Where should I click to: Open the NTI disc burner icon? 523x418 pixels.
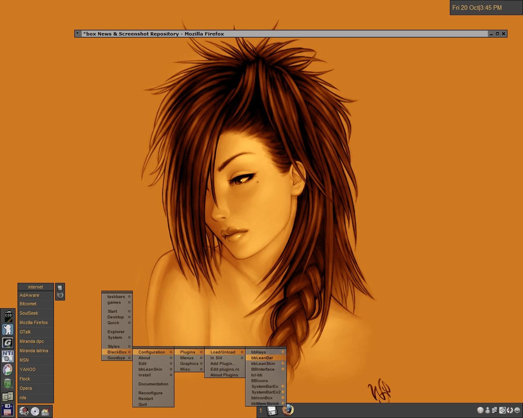click(8, 356)
